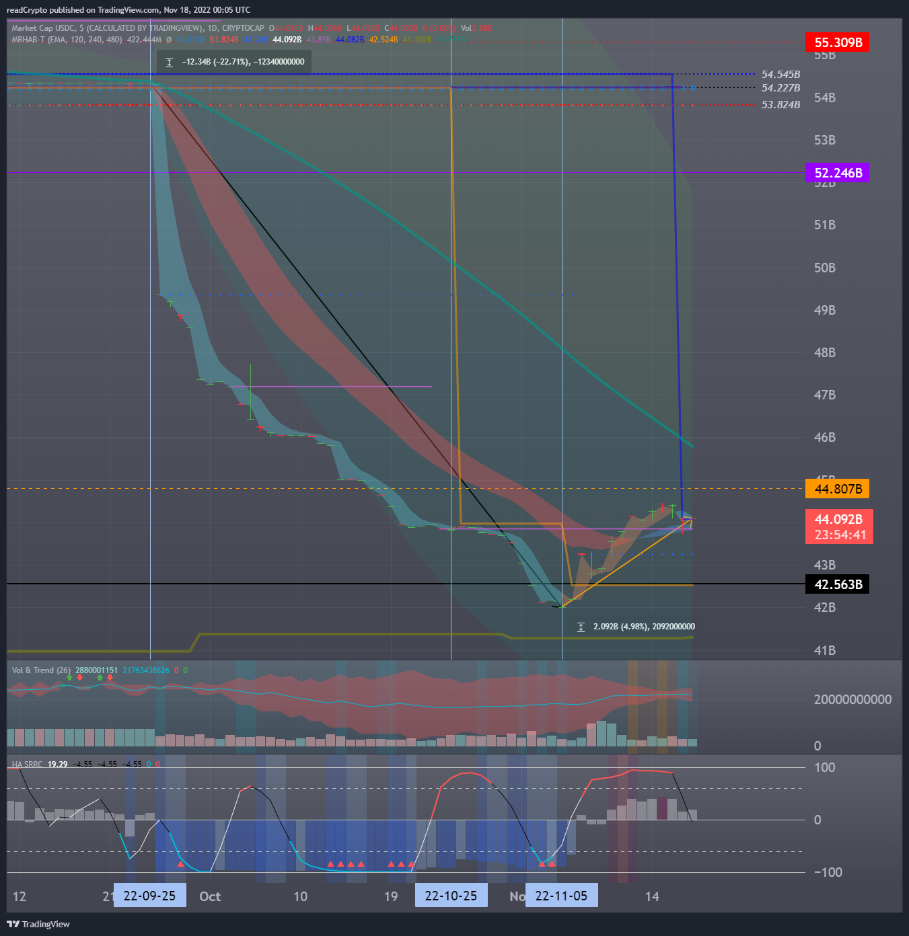Viewport: 909px width, 936px height.
Task: Click the 22-10-25 date marker
Action: (451, 896)
